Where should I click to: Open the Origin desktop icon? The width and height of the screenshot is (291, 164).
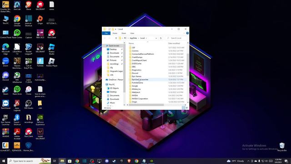pyautogui.click(x=40, y=20)
